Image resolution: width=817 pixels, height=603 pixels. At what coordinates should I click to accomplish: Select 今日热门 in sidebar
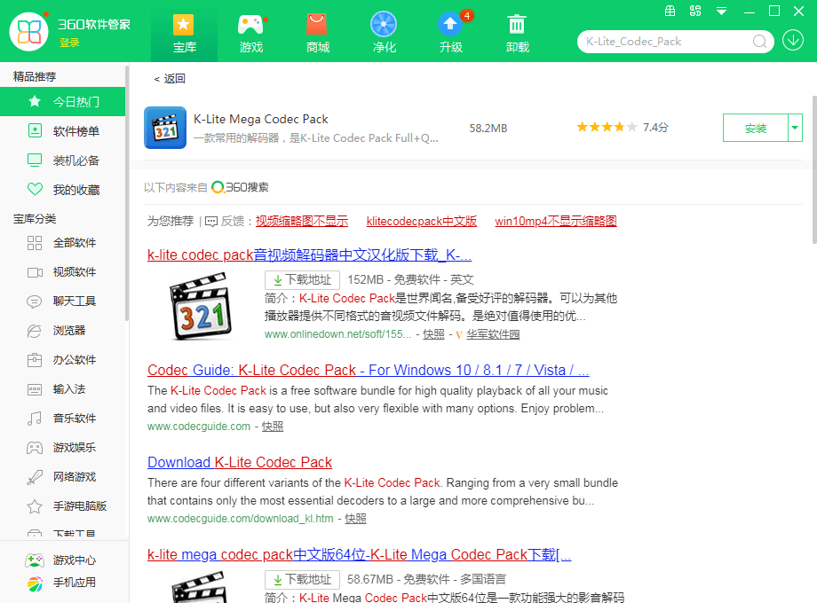pyautogui.click(x=62, y=101)
